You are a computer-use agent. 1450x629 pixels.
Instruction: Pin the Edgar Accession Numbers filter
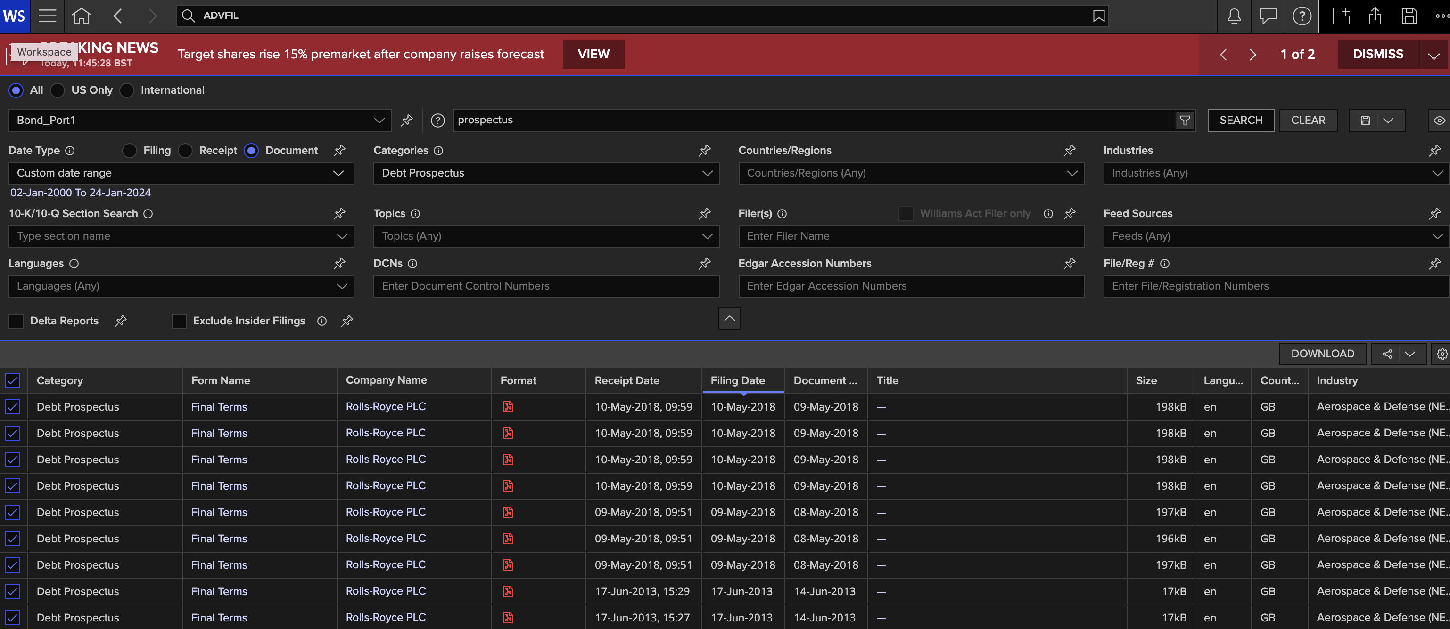tap(1070, 264)
